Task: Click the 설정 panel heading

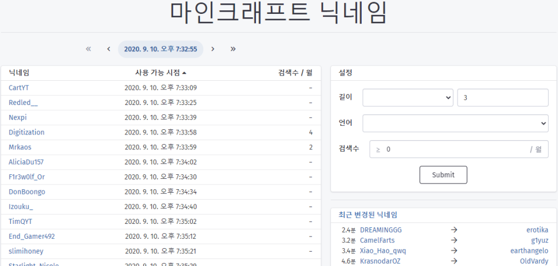Action: coord(345,73)
